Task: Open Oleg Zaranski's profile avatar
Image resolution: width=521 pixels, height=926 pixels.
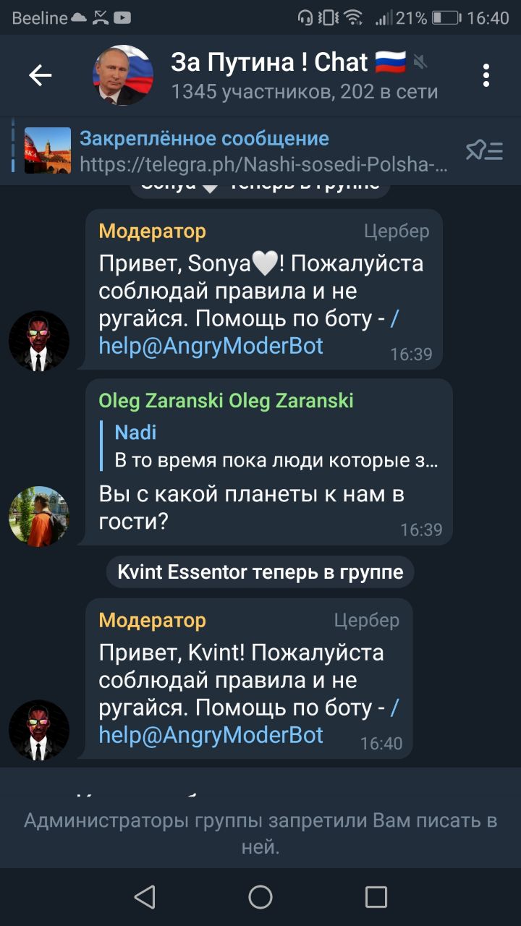Action: click(x=39, y=517)
